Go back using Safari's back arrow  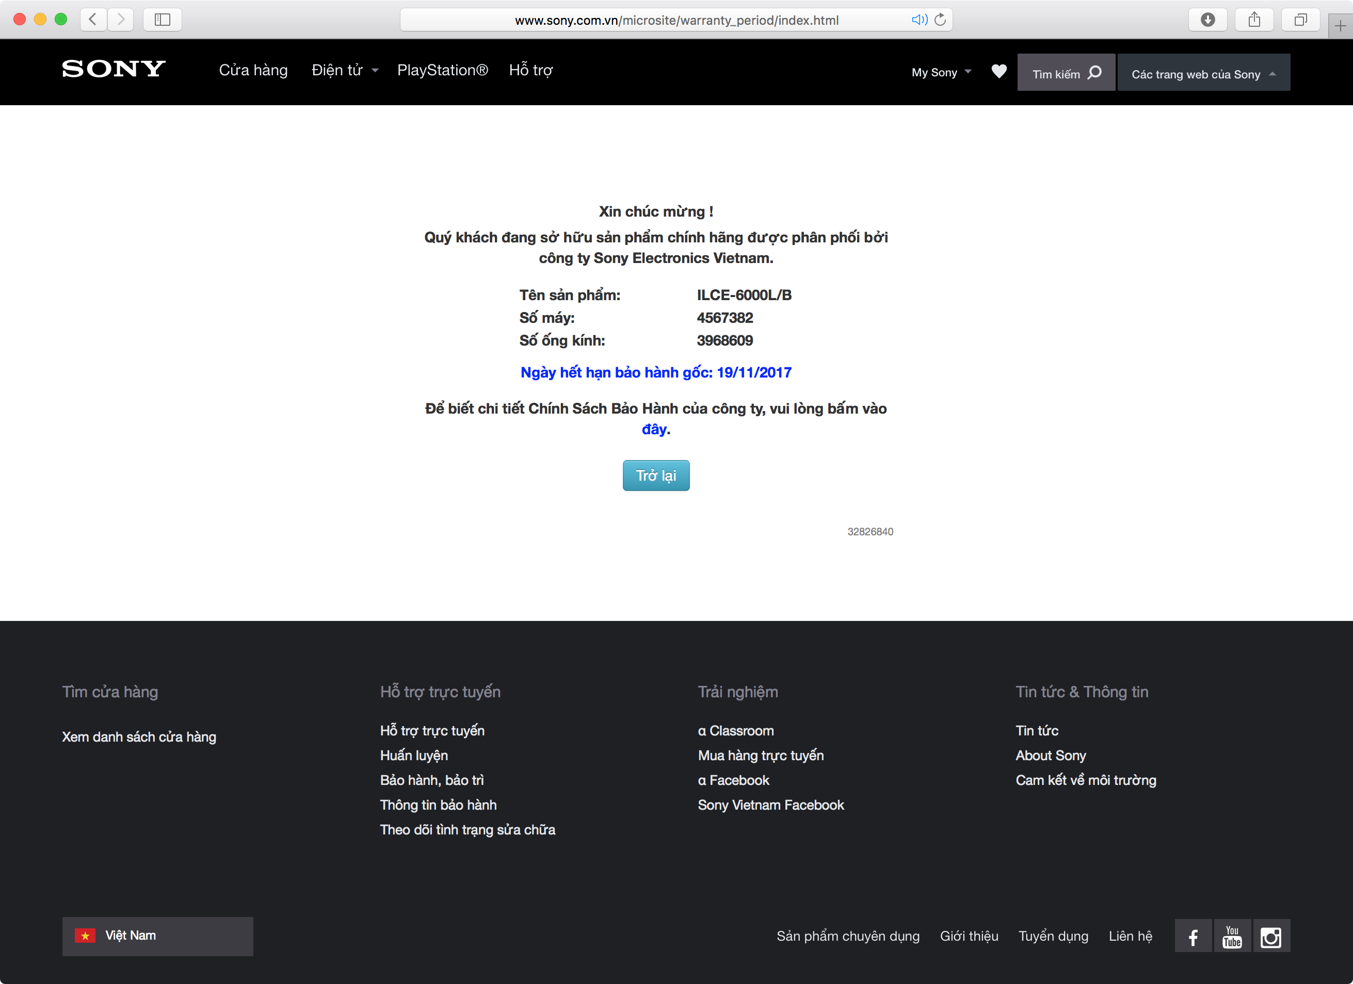[x=93, y=20]
